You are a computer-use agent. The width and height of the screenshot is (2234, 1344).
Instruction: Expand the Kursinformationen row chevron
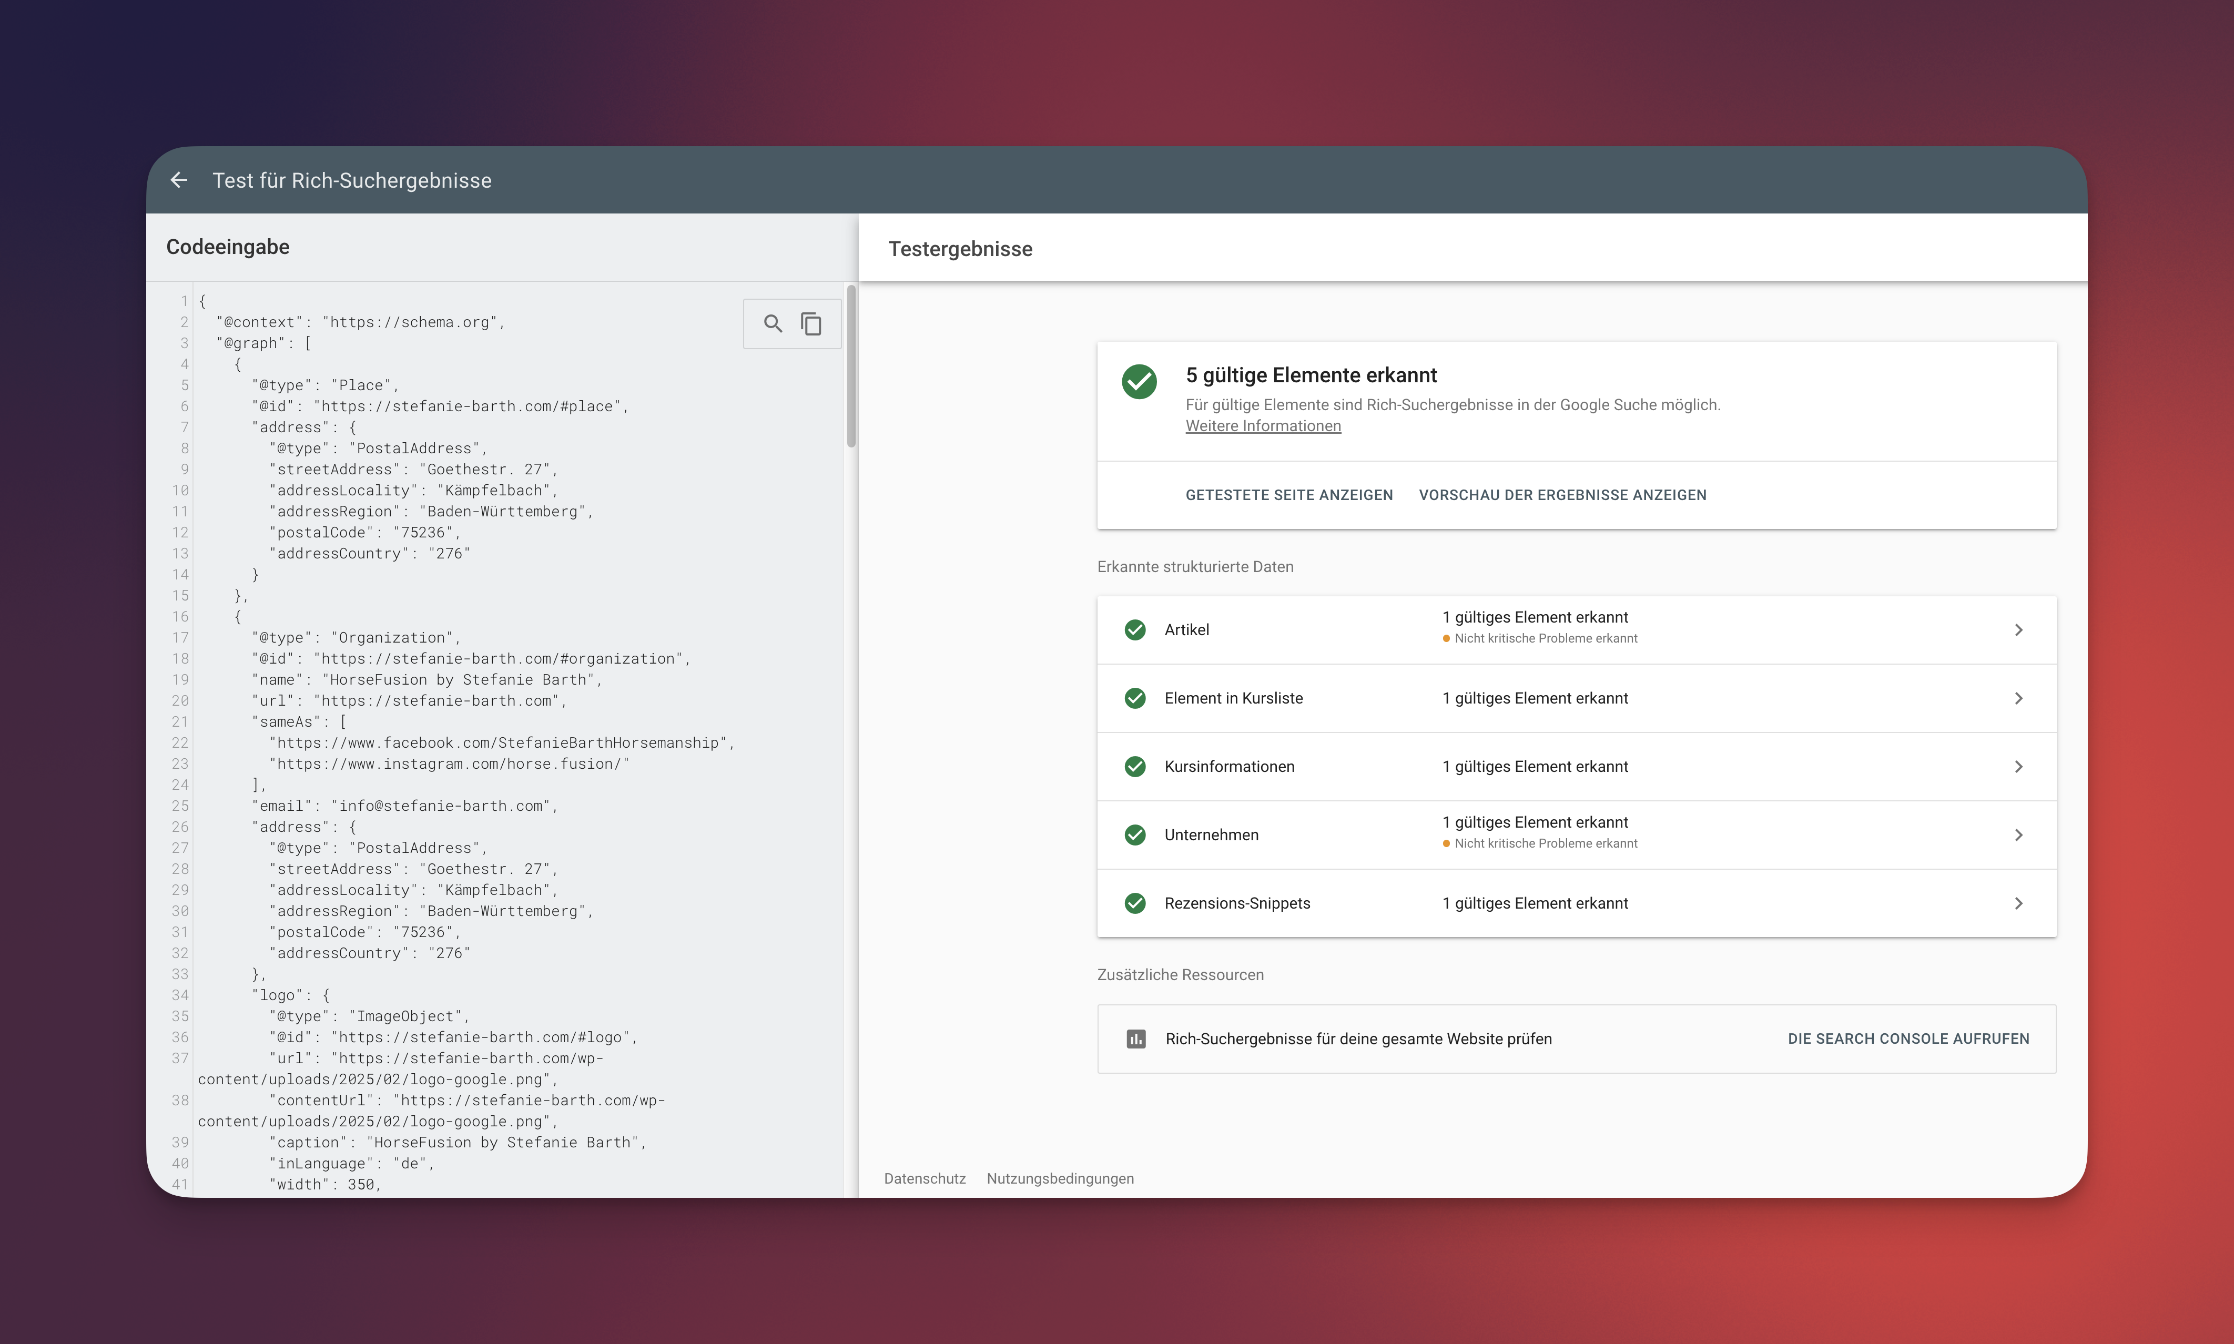2018,766
